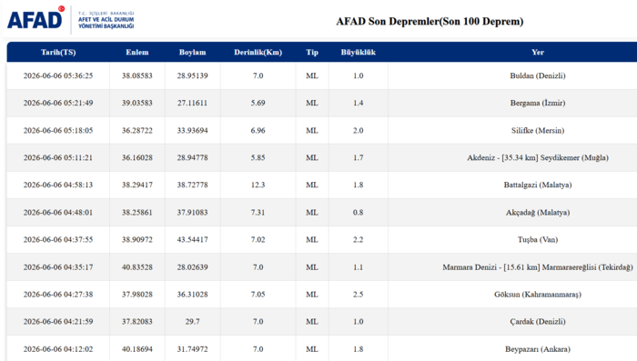This screenshot has width=637, height=361.
Task: Click magnitude value 1.1
Action: (x=358, y=267)
